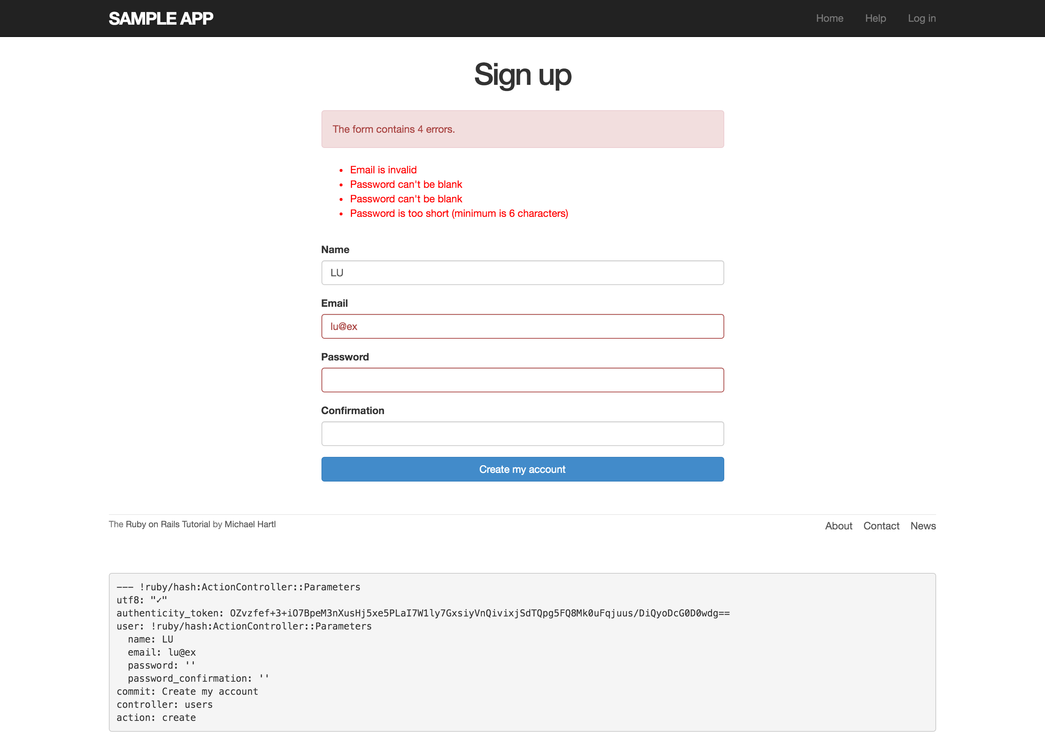Click inside the Email field

(x=522, y=326)
